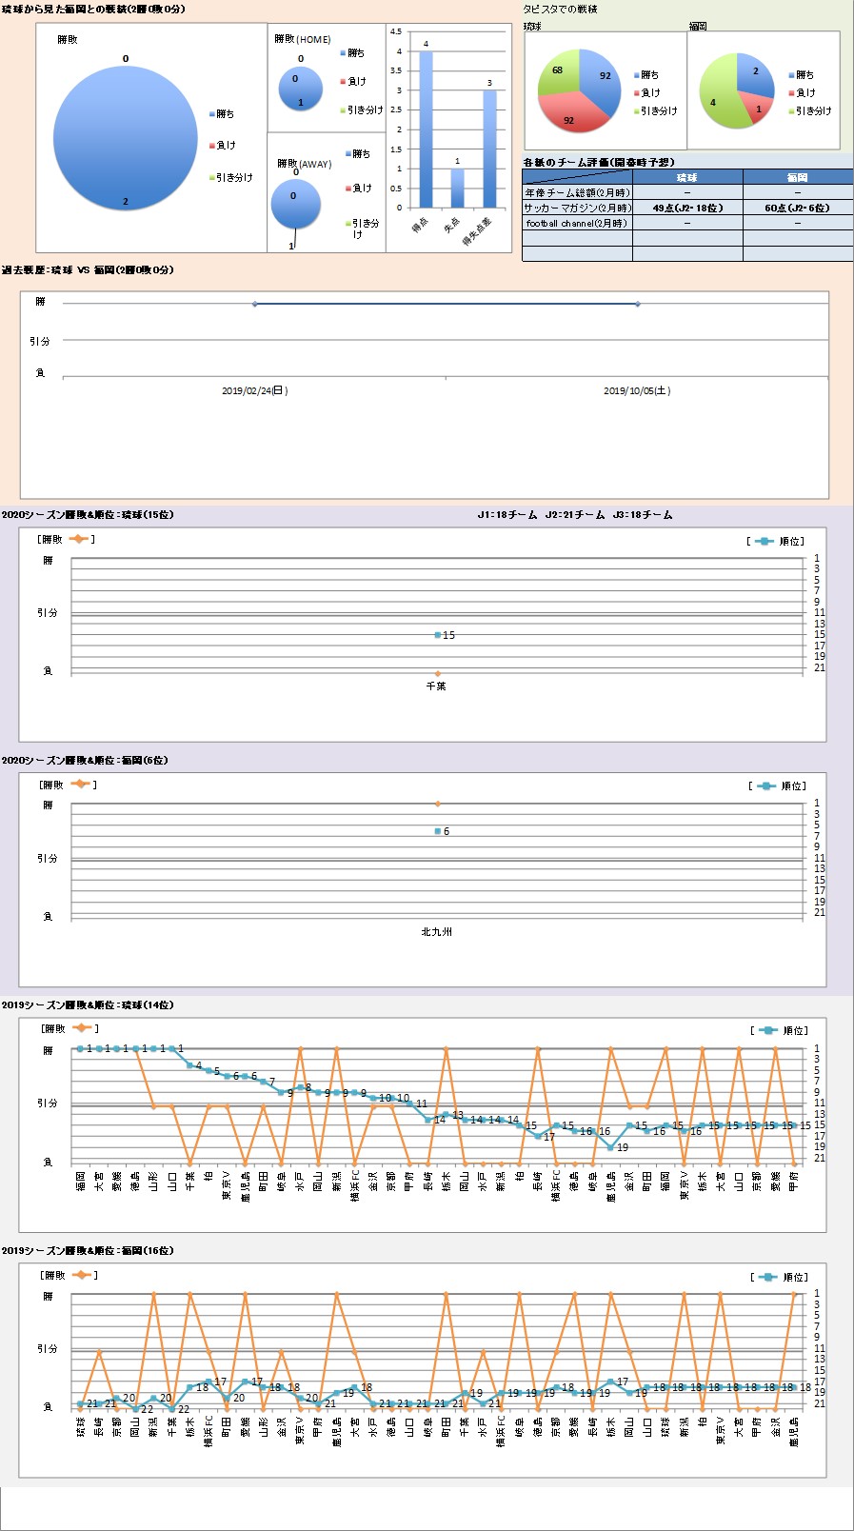The image size is (854, 1531).
Task: Select the large blue 勝敗 pie chart
Action: point(125,140)
